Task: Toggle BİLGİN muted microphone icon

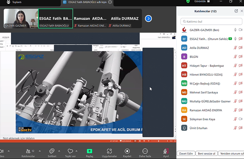Action: (235, 56)
